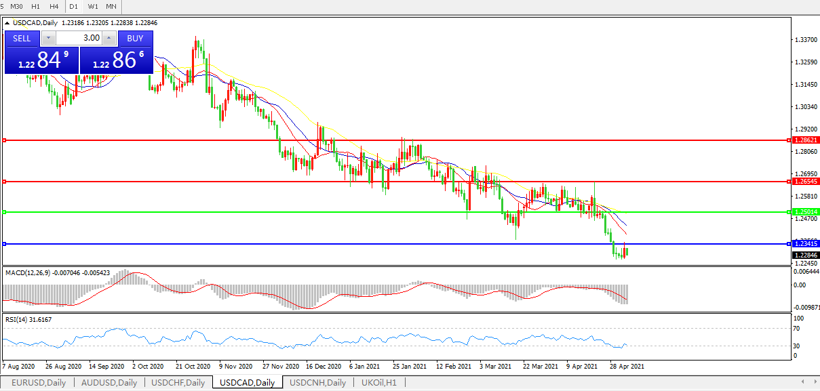Select the H1 timeframe
Screen dimensions: 820x391
point(36,6)
